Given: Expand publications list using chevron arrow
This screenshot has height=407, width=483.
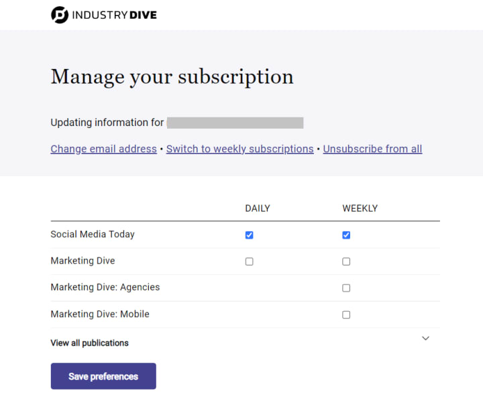Looking at the screenshot, I should [426, 339].
